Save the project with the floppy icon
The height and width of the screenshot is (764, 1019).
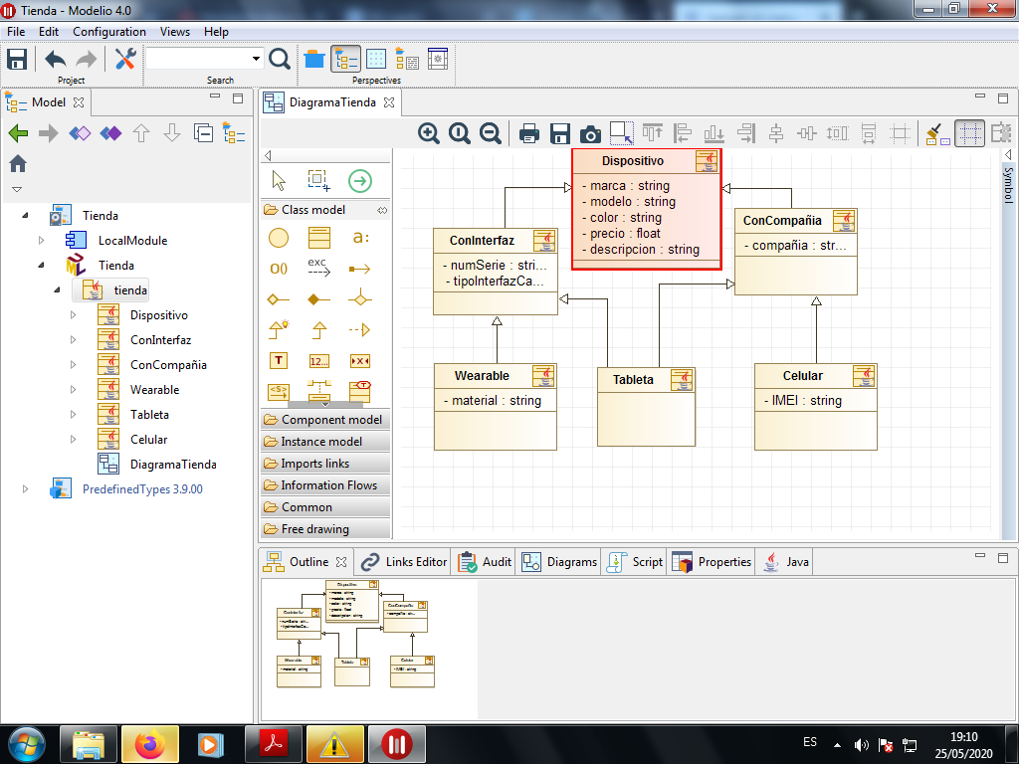(x=17, y=59)
